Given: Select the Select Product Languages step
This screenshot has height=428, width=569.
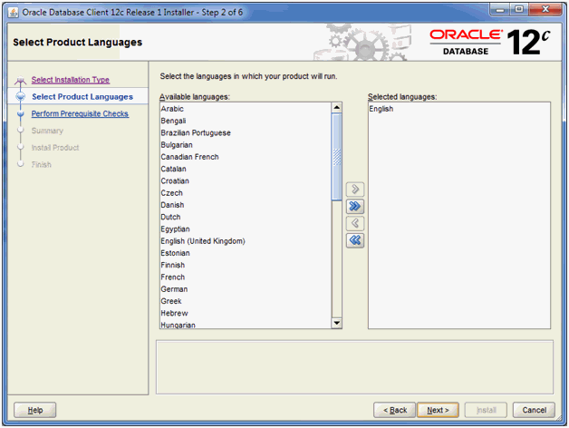Looking at the screenshot, I should pyautogui.click(x=82, y=97).
